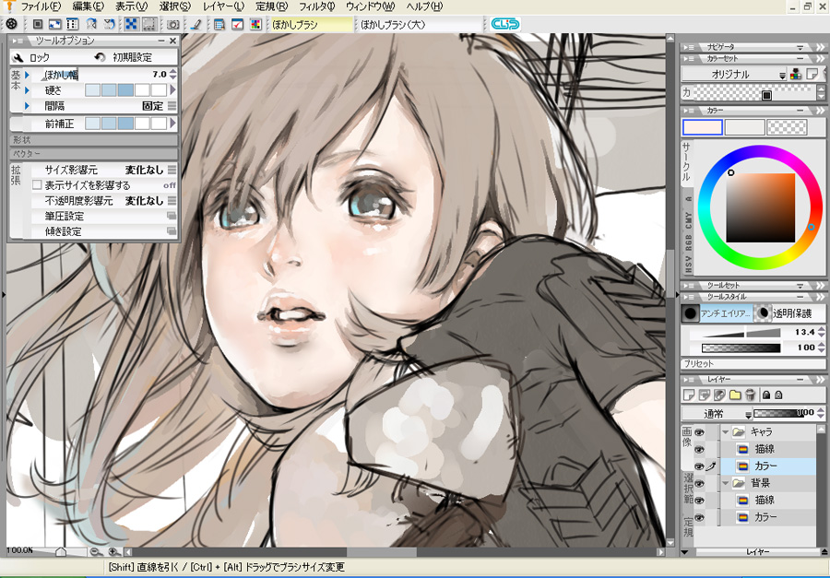Open the 編集 menu

pos(88,6)
